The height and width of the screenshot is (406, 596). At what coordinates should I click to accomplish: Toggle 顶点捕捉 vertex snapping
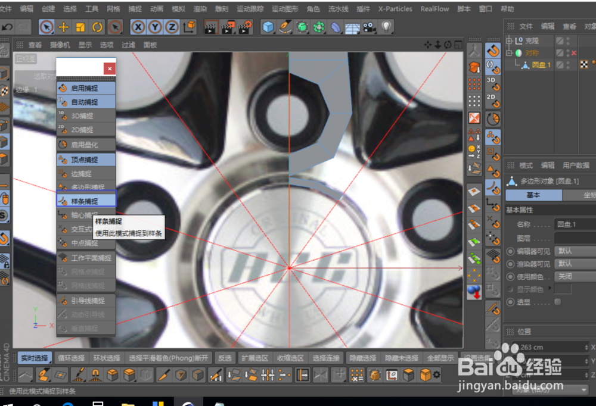tap(86, 160)
